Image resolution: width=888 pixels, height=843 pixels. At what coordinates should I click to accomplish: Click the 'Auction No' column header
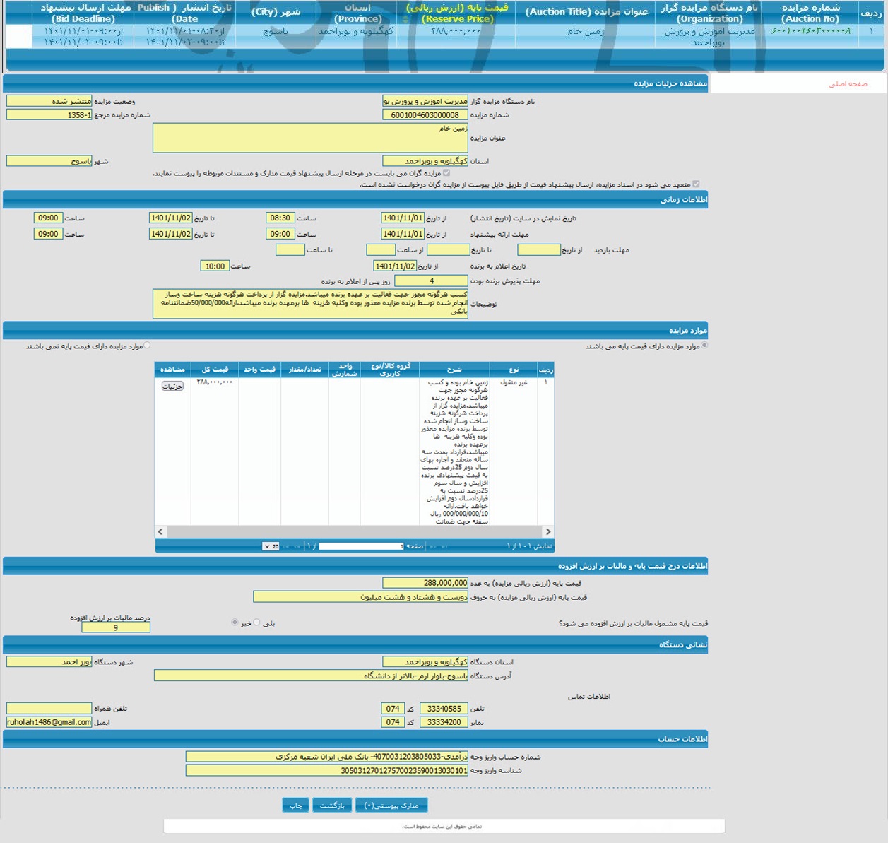810,13
